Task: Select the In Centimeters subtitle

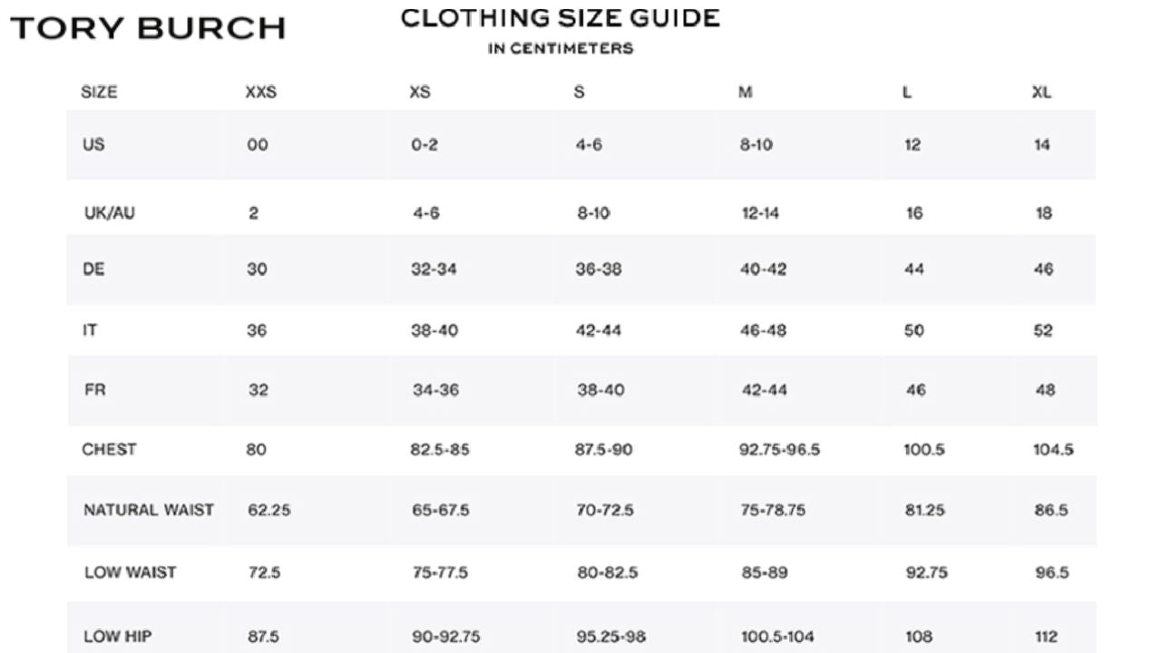Action: coord(560,49)
